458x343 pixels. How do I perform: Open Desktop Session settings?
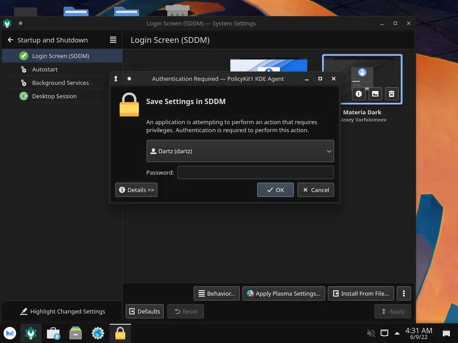pyautogui.click(x=62, y=96)
